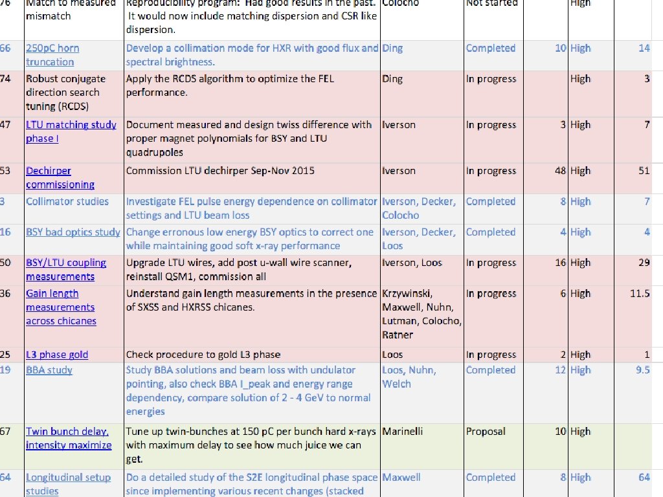Image resolution: width=663 pixels, height=497 pixels.
Task: Select 'High' priority in Twin bunch delay row
Action: click(590, 447)
